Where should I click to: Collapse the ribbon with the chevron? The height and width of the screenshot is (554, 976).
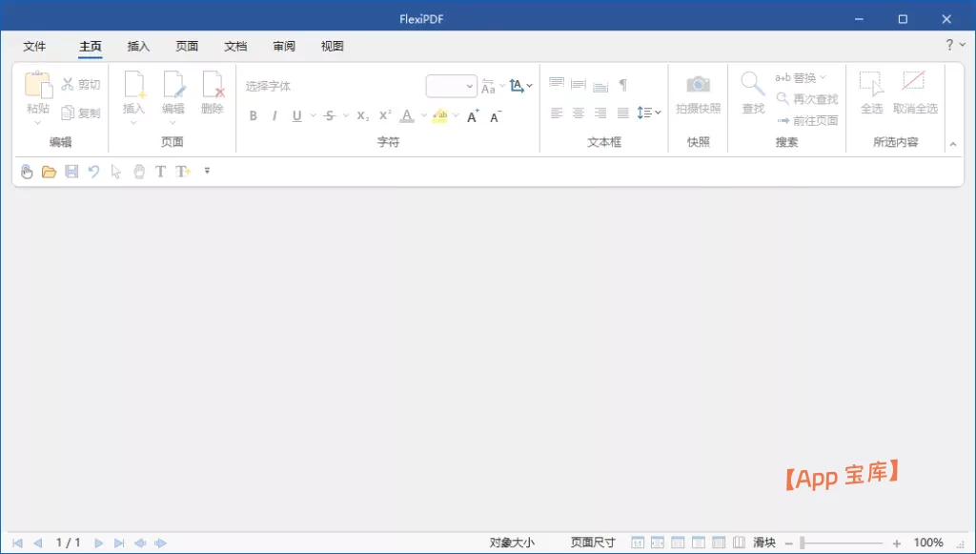pyautogui.click(x=953, y=144)
